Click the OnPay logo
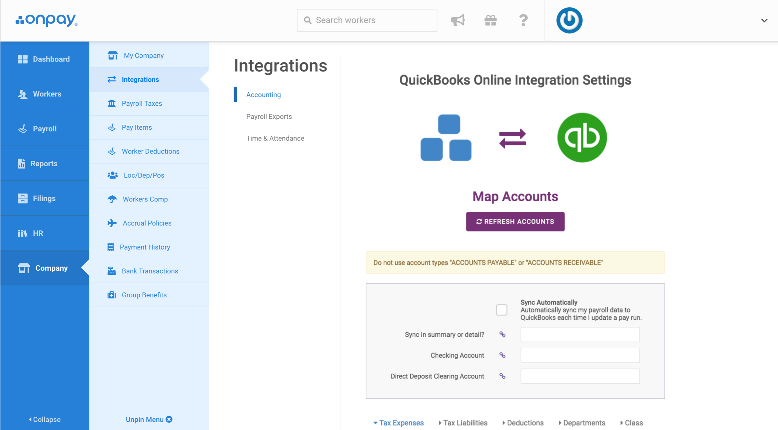The image size is (778, 430). point(46,20)
